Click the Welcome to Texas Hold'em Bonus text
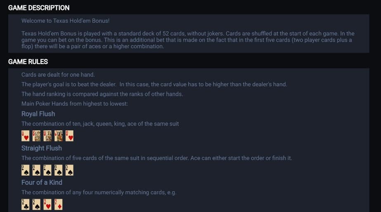The height and width of the screenshot is (212, 381). click(65, 21)
